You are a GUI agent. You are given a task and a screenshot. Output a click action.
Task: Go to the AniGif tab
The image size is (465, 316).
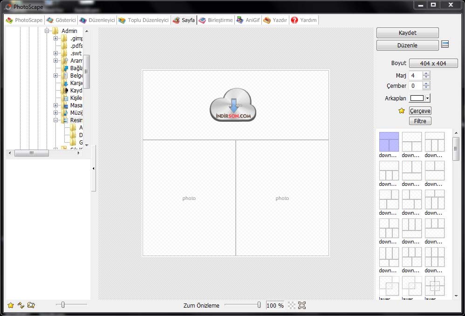tap(248, 20)
